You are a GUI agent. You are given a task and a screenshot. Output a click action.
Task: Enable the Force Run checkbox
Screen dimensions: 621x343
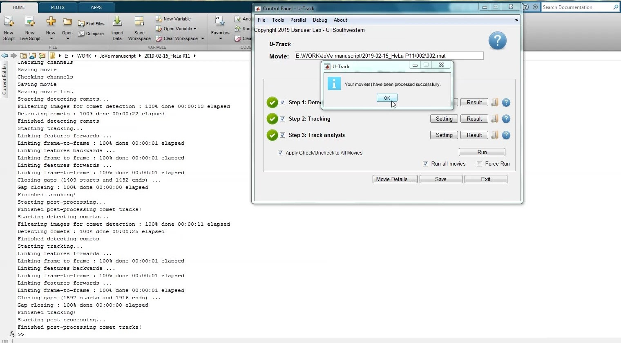pyautogui.click(x=480, y=164)
